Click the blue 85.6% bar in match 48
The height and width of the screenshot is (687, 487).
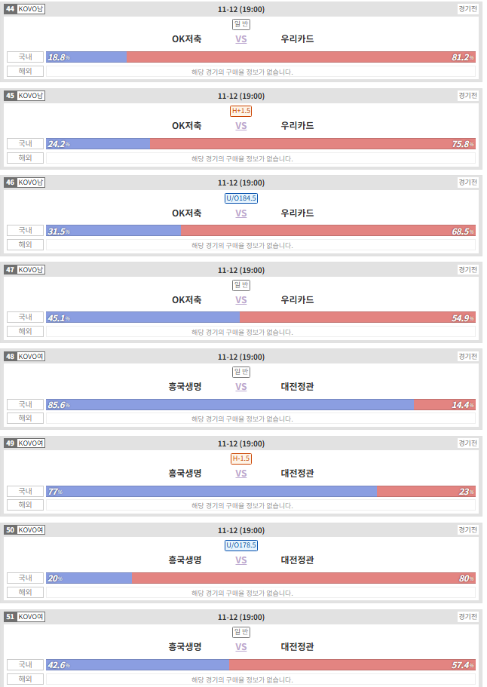click(230, 404)
